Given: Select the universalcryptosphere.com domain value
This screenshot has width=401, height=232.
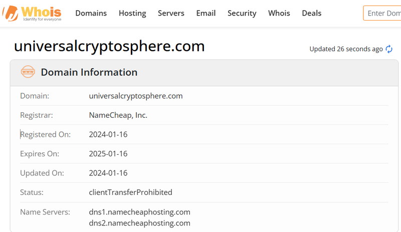Looking at the screenshot, I should coord(136,96).
